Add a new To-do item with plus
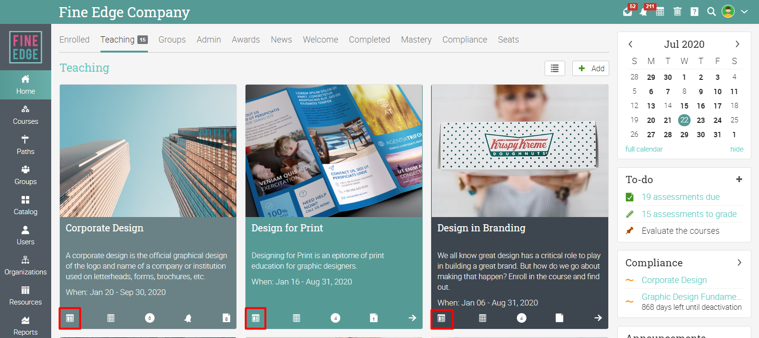 [x=739, y=179]
